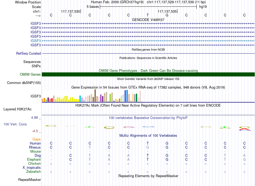
Task: Click the Common dbSNP(155) track label
Action: (x=24, y=83)
